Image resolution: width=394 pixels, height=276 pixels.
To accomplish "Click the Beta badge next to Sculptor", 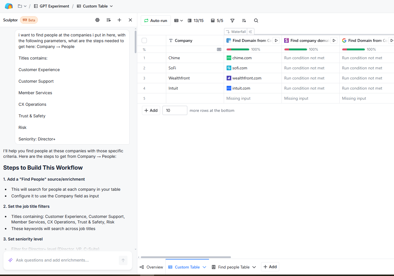I will tap(29, 20).
